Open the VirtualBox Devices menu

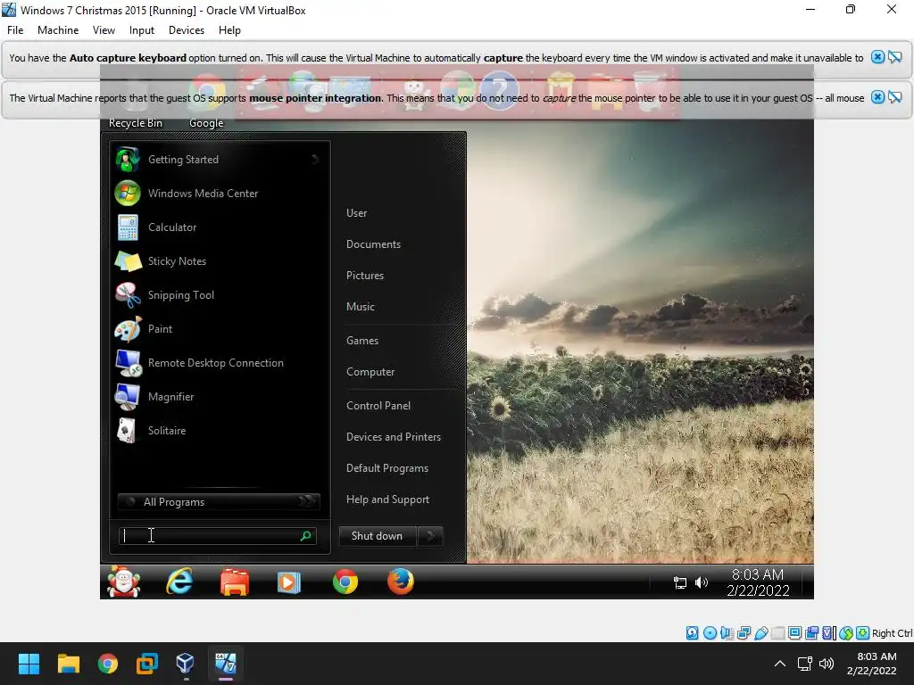(187, 30)
